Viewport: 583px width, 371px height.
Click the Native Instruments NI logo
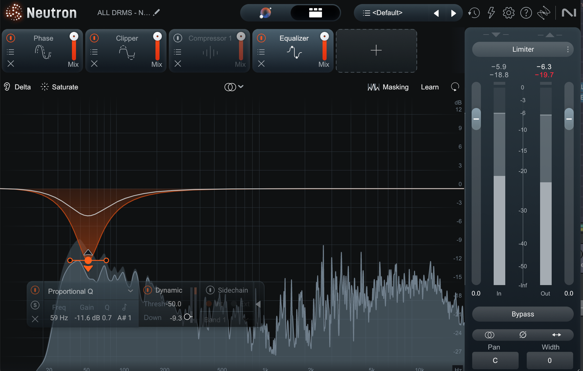(569, 13)
